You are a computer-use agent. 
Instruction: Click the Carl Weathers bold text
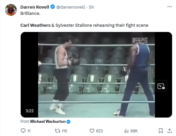coord(35,25)
